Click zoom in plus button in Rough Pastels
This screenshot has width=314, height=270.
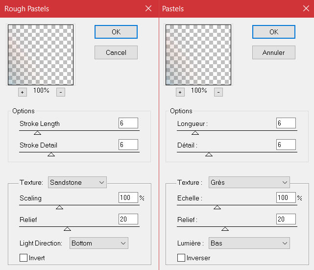[x=22, y=92]
